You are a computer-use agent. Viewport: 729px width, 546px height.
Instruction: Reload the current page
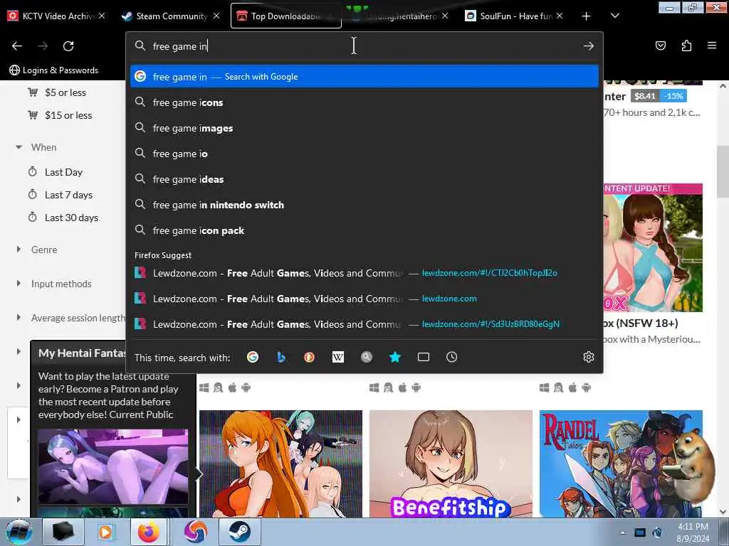68,46
